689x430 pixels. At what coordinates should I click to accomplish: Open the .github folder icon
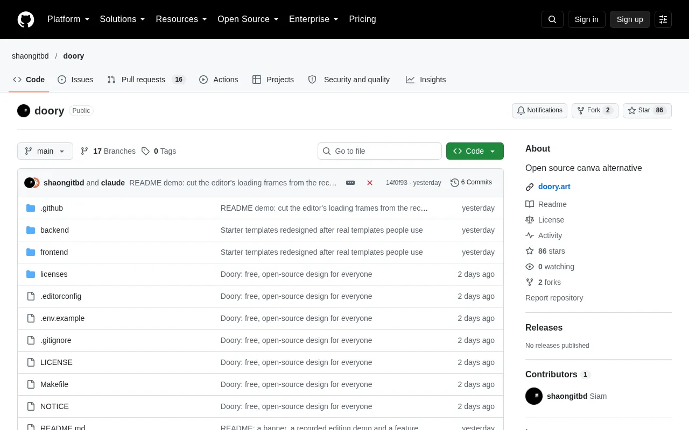pyautogui.click(x=31, y=208)
